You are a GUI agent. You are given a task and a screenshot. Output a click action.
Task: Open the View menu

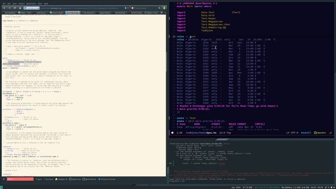pyautogui.click(x=15, y=4)
